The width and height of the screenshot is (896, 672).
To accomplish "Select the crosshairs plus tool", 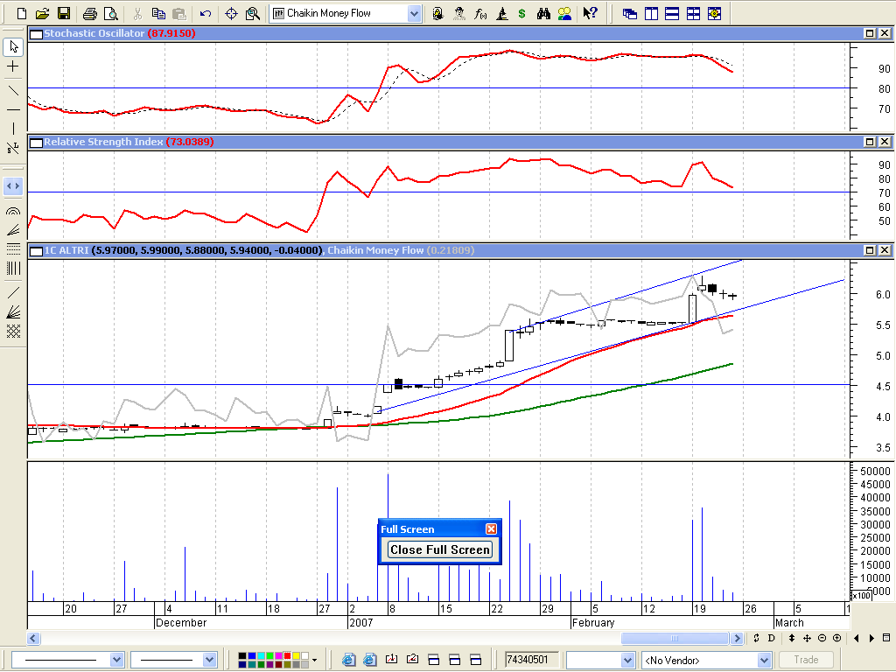I will tap(13, 66).
